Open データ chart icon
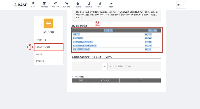 (100, 3)
